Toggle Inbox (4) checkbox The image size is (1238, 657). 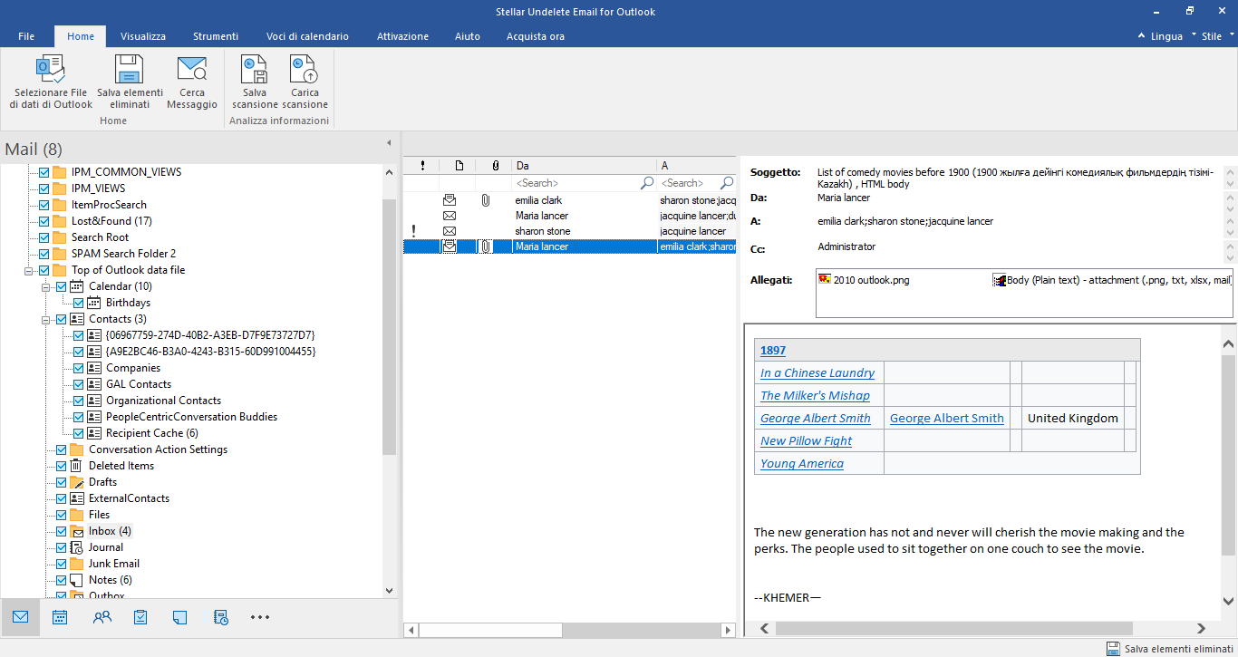pyautogui.click(x=61, y=531)
